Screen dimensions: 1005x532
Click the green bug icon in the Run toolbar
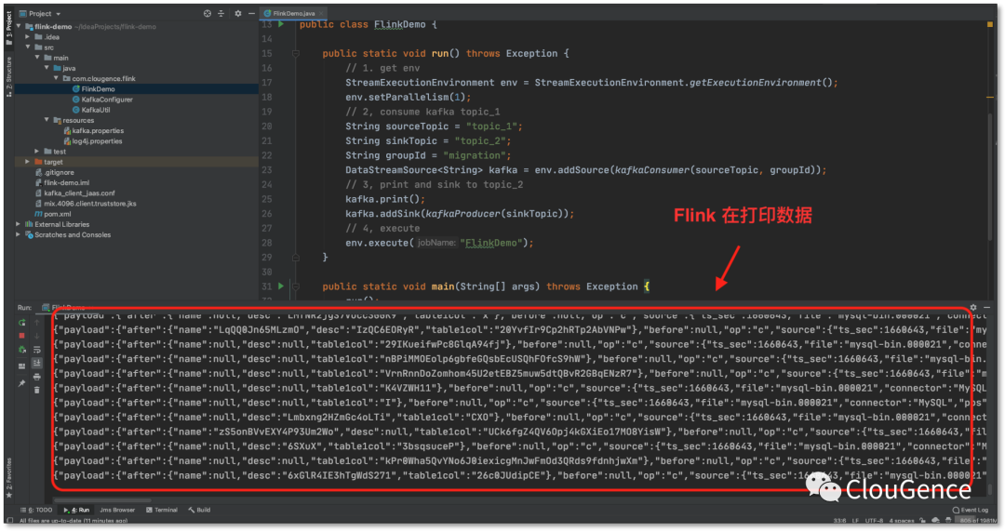pos(21,350)
